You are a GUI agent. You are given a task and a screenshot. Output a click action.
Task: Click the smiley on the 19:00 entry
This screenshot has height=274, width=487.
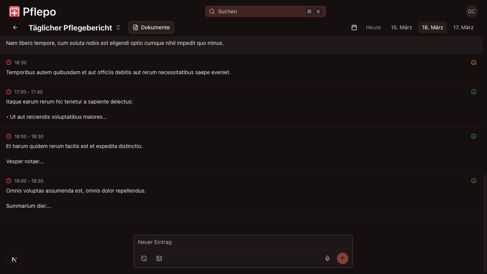pyautogui.click(x=474, y=181)
